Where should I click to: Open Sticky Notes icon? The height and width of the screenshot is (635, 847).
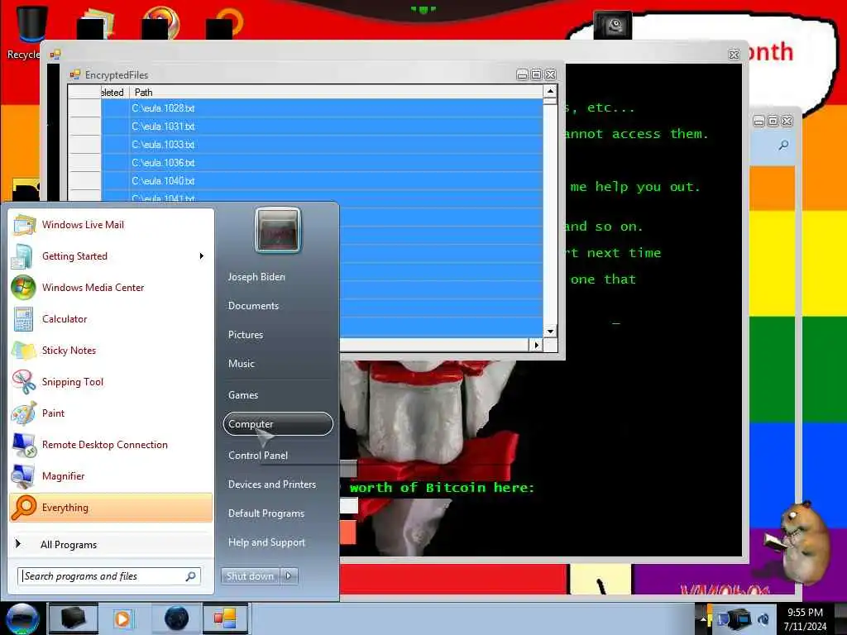(x=23, y=351)
